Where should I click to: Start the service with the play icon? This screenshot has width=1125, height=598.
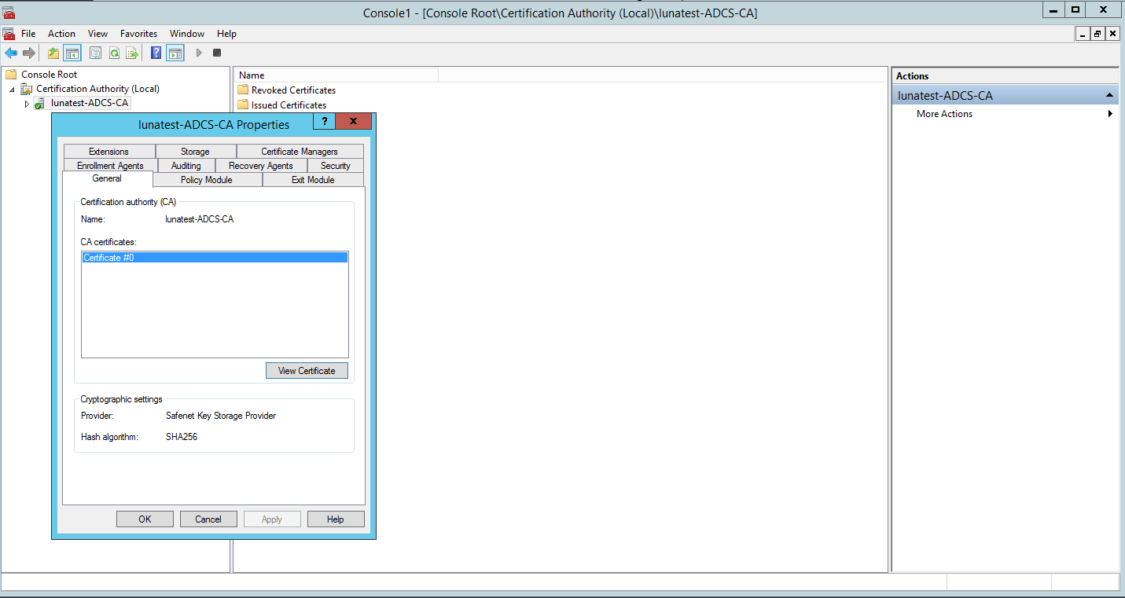199,53
